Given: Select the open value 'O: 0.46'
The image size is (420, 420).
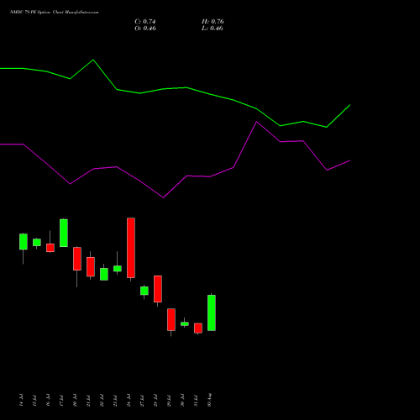Looking at the screenshot, I should (x=145, y=29).
